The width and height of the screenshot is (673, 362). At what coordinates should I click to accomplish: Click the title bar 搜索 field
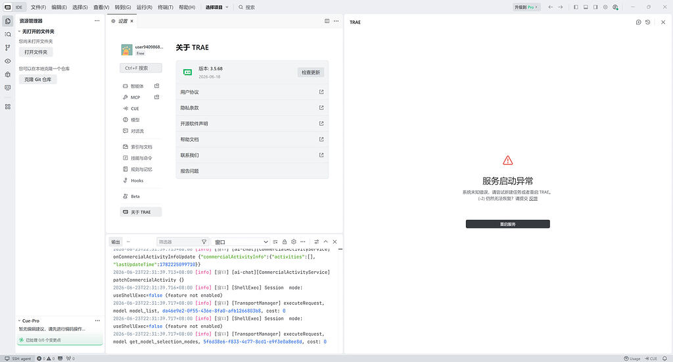click(247, 7)
